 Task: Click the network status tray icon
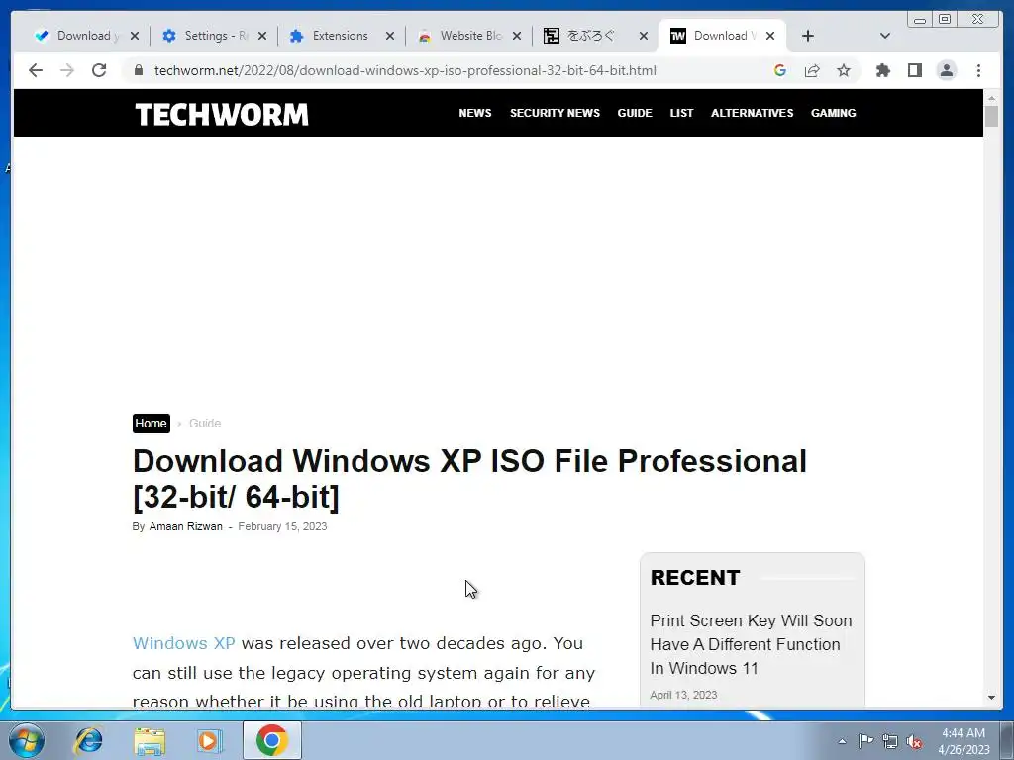[x=890, y=741]
